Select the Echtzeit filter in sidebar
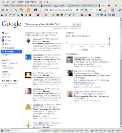This screenshot has width=122, height=133. tap(11, 52)
